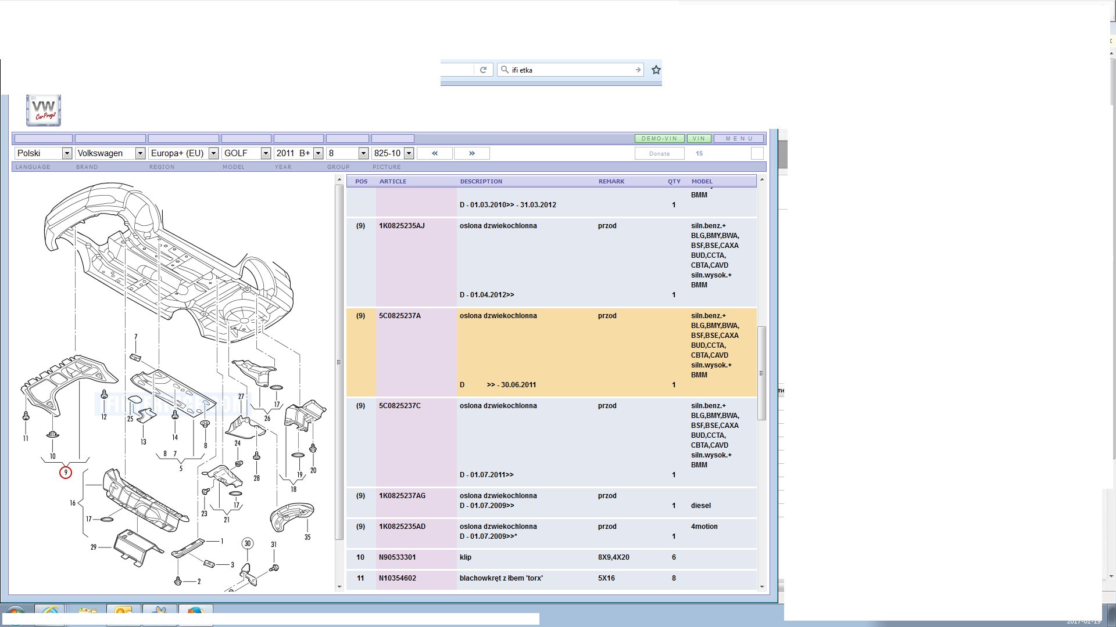Select article N90533301 klip row

(x=552, y=557)
